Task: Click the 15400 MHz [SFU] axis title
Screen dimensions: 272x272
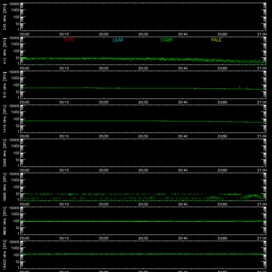Action: 4,255
